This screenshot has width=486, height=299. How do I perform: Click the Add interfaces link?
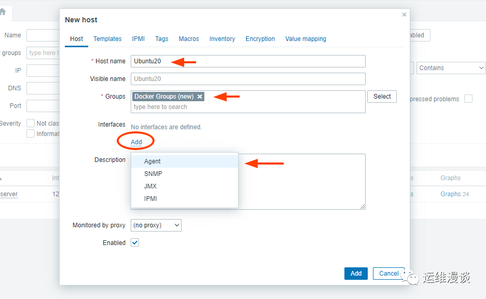pyautogui.click(x=136, y=142)
